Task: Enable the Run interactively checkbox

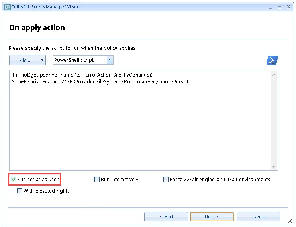Action: tap(97, 180)
